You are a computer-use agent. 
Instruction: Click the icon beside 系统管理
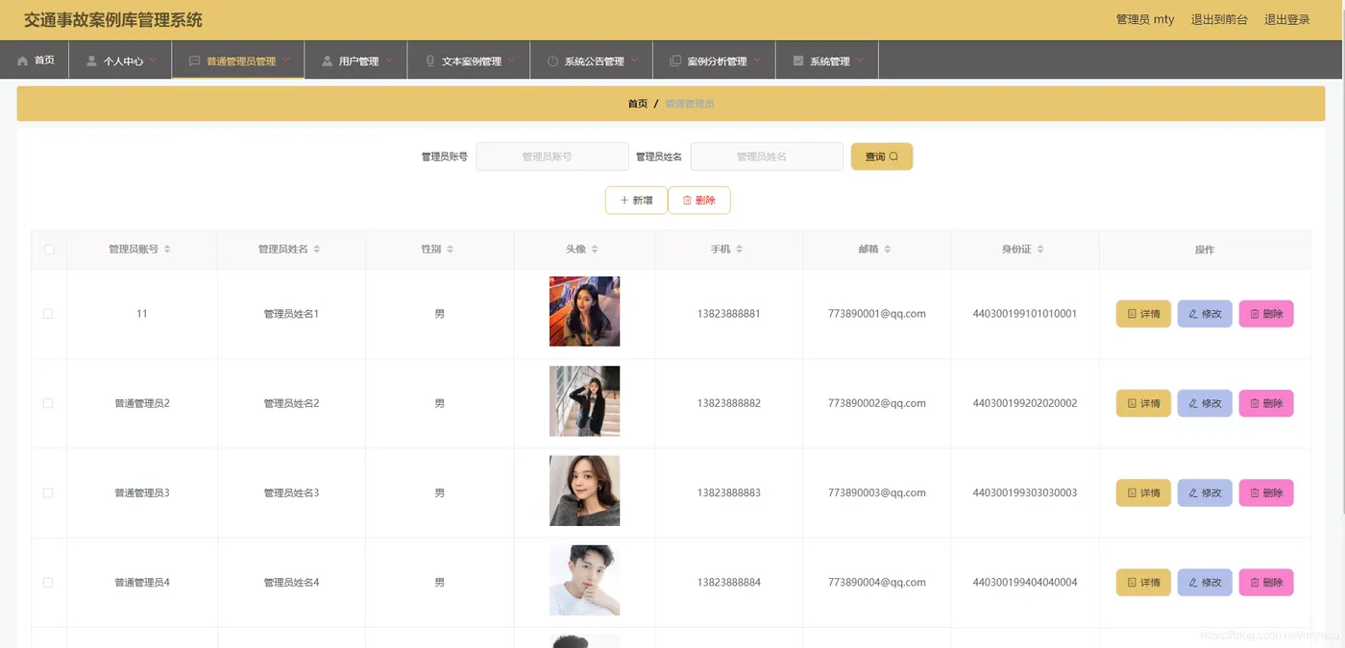point(798,60)
